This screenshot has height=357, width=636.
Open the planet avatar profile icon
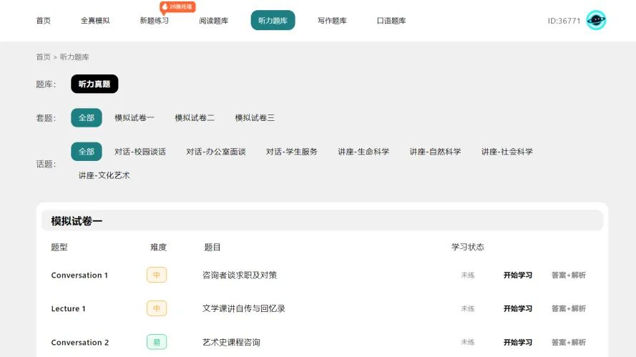[x=596, y=20]
